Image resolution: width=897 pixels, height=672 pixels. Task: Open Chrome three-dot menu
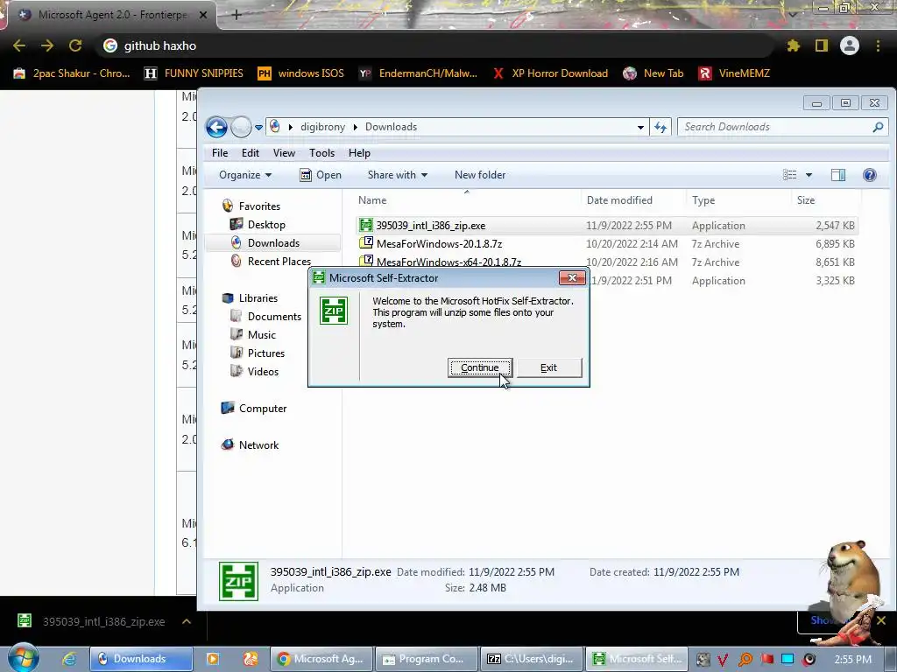(878, 45)
